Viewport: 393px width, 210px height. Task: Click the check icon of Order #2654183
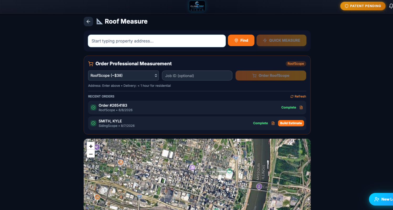coord(93,107)
